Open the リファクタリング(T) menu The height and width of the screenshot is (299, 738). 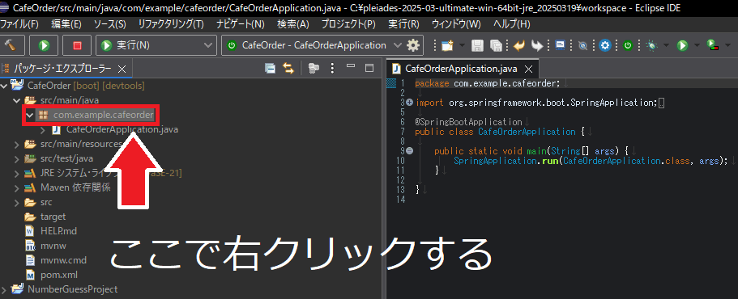pos(171,24)
